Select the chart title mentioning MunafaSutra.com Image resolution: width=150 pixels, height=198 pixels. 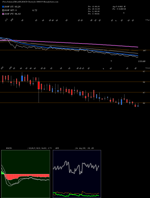click(30, 2)
